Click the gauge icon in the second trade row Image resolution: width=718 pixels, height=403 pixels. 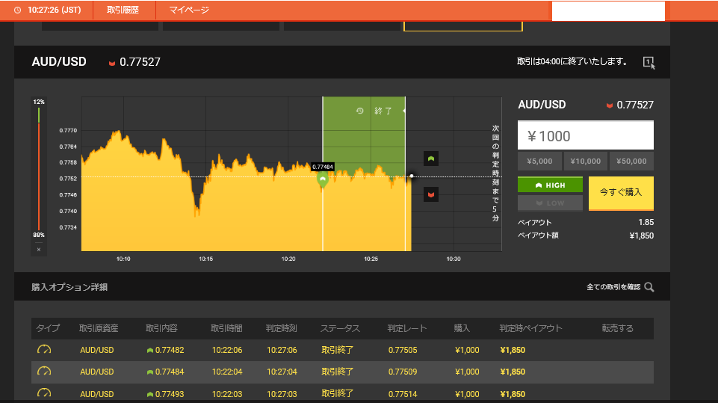click(44, 372)
